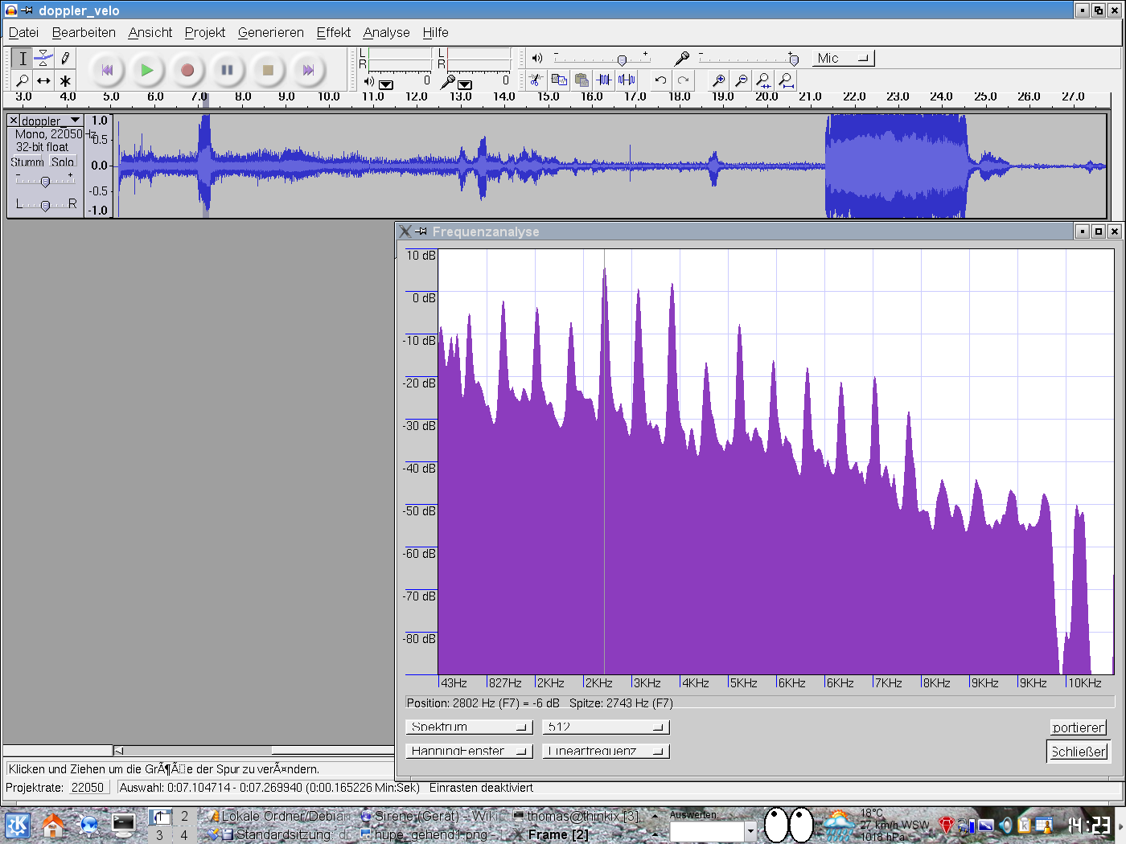Viewport: 1126px width, 844px height.
Task: Click the Paste clipboard icon
Action: pos(581,80)
